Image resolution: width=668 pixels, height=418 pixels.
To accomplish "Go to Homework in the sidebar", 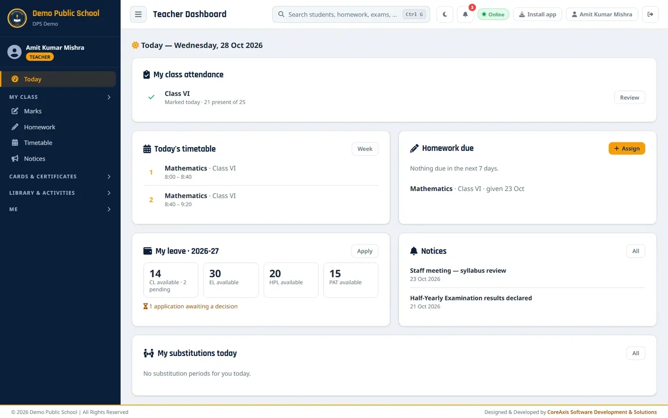I will pyautogui.click(x=58, y=127).
